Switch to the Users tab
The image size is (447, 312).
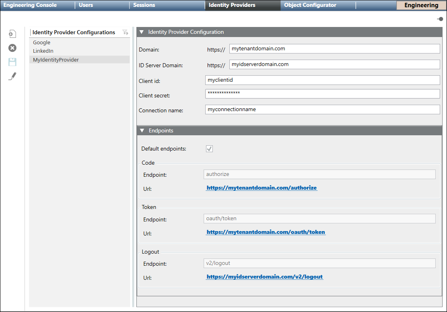pos(86,5)
